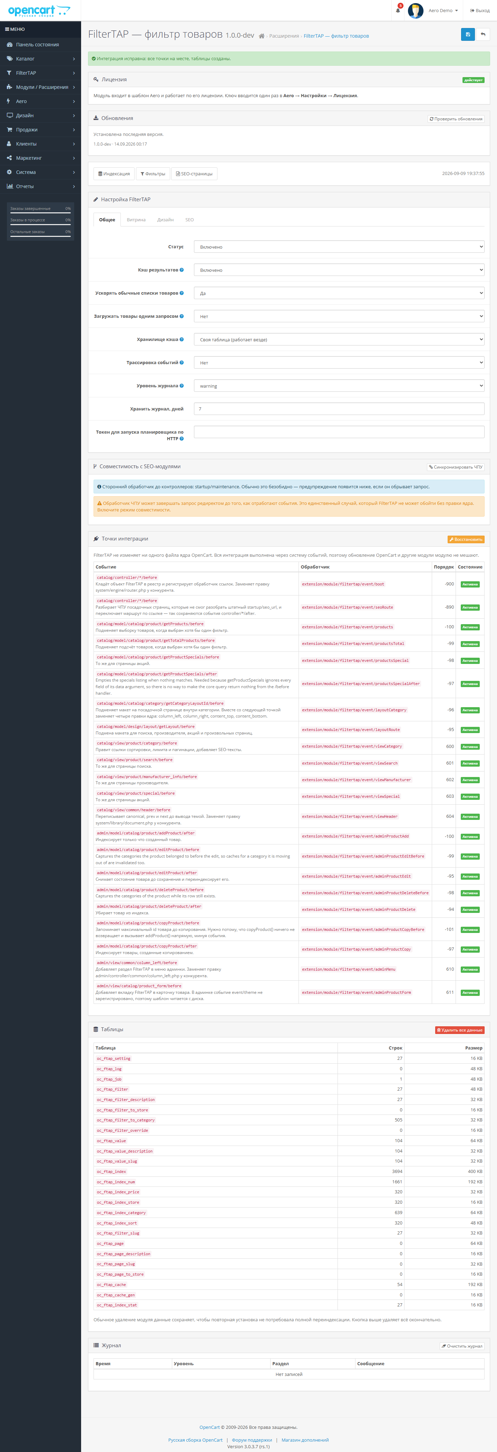Click Синхронизировать ЧПУ button
Screen dimensions: 497x1452
pos(455,467)
